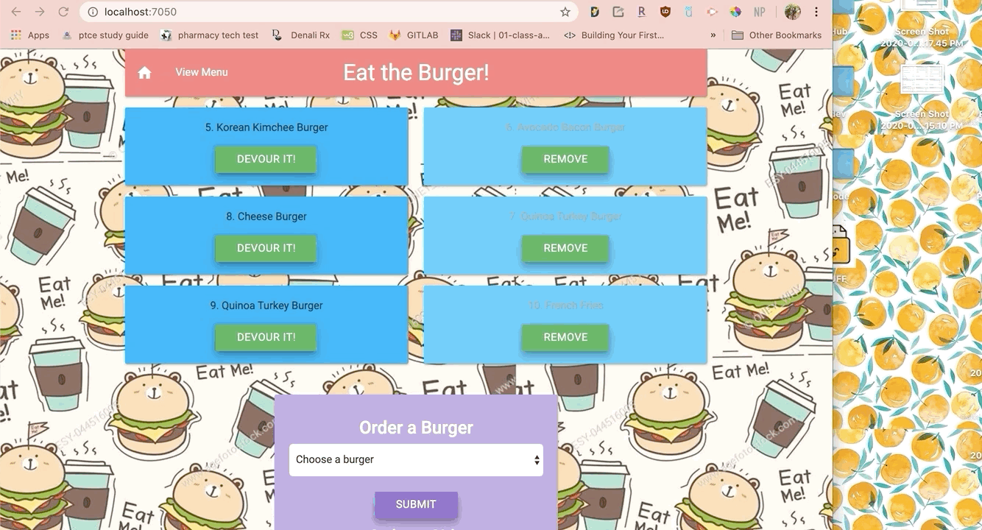
Task: Click the home icon in the navbar
Action: pos(145,72)
